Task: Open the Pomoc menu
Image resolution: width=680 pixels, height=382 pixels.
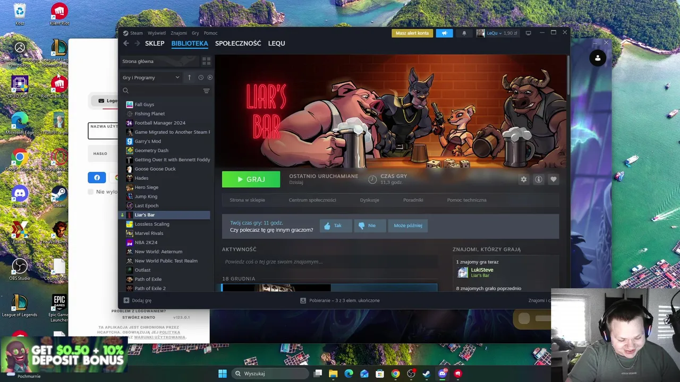Action: (x=210, y=33)
